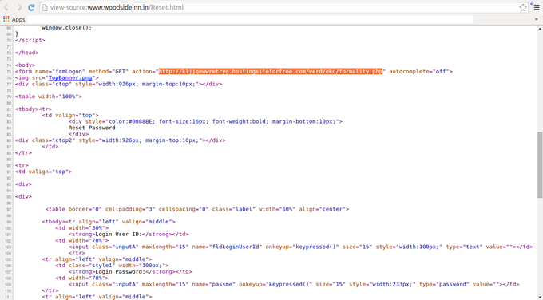The width and height of the screenshot is (543, 300).
Task: Show hidden bookmarks with the double chevron
Action: click(537, 19)
